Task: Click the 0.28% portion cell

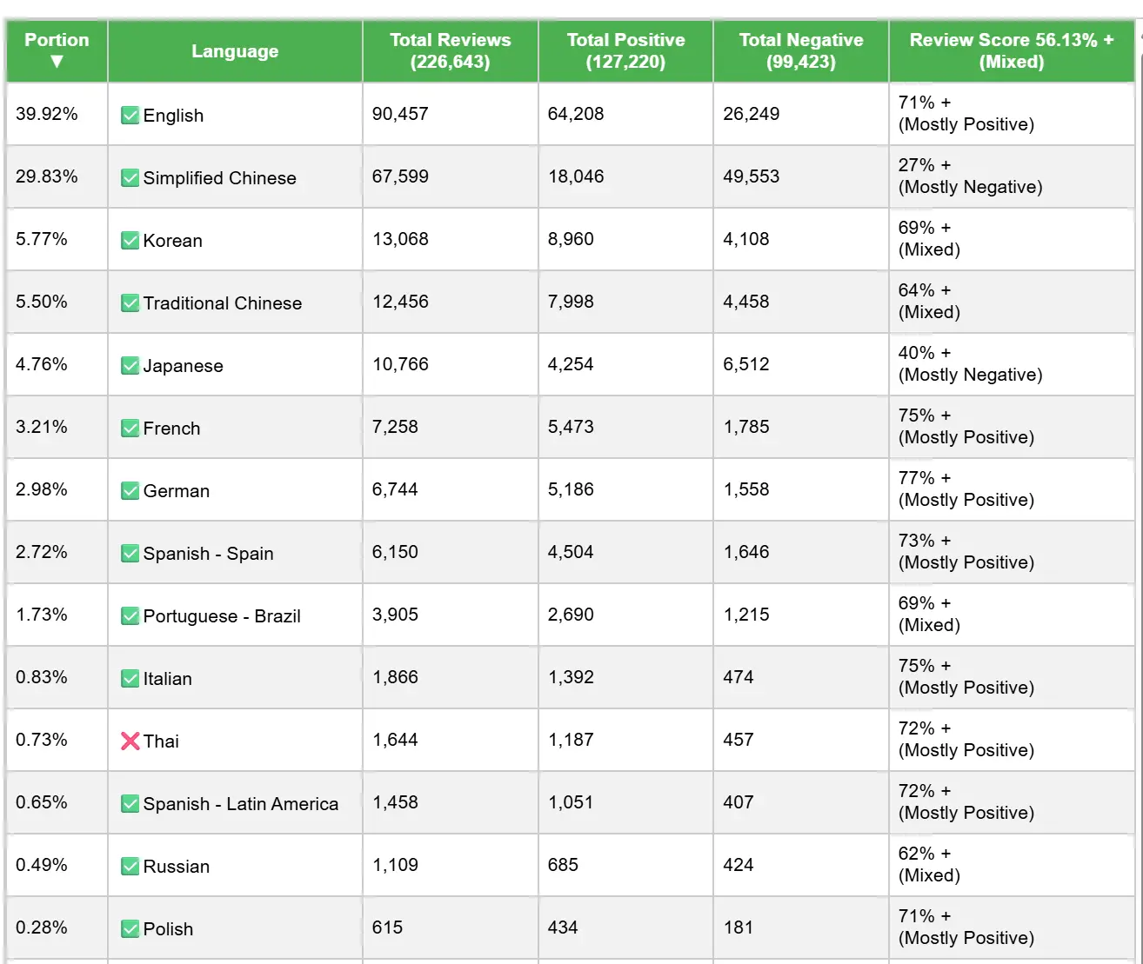Action: tap(57, 927)
